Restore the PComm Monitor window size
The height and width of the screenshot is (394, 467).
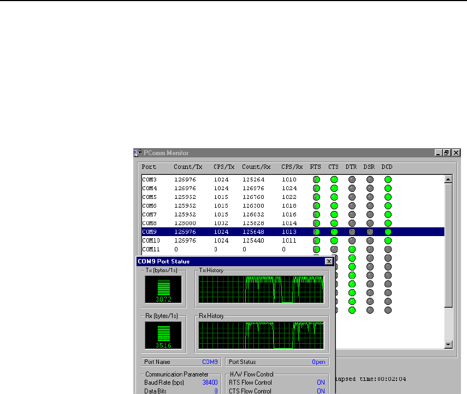447,153
